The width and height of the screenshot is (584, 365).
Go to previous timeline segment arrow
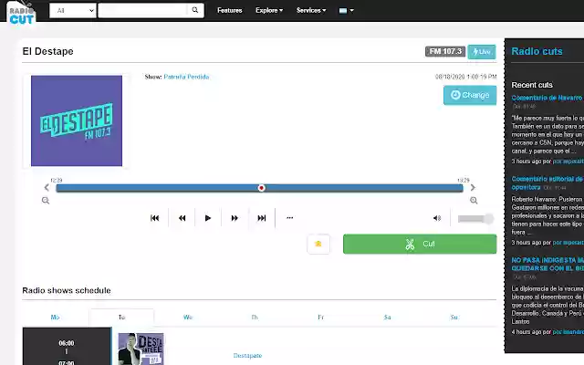point(47,187)
